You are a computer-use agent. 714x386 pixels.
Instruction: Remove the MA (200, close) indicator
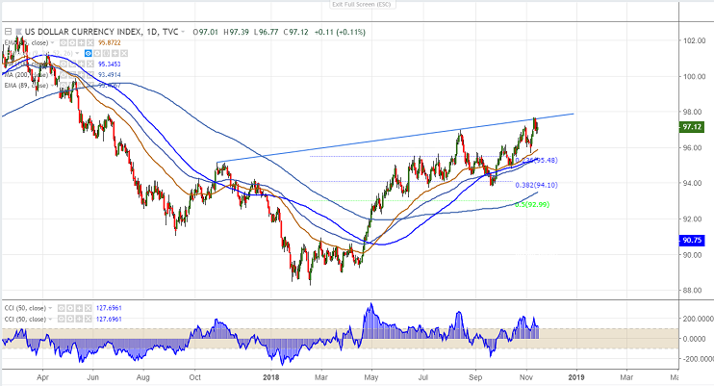[90, 75]
